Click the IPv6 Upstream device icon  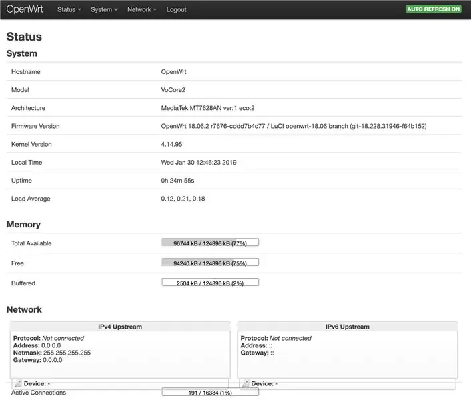pos(246,383)
